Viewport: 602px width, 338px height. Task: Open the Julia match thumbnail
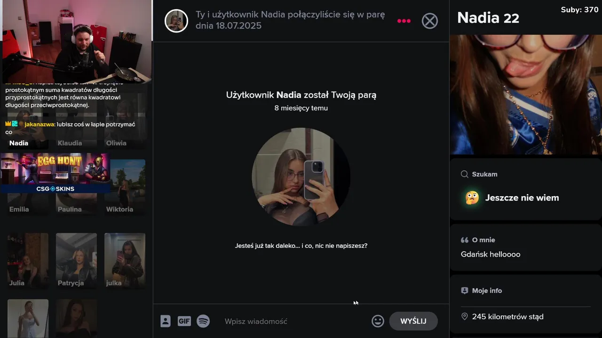[28, 261]
